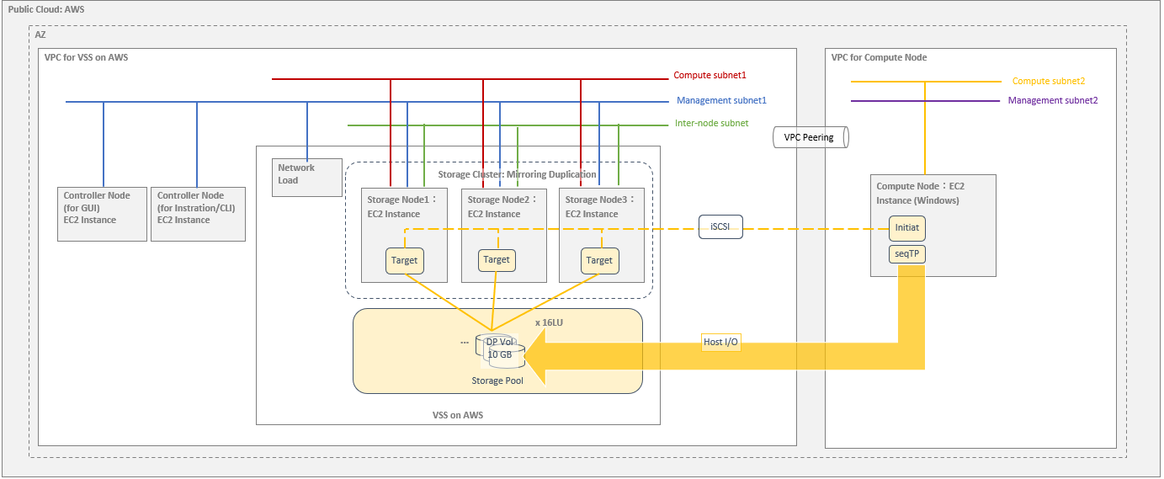
Task: Select the Storage Pool label
Action: click(497, 381)
